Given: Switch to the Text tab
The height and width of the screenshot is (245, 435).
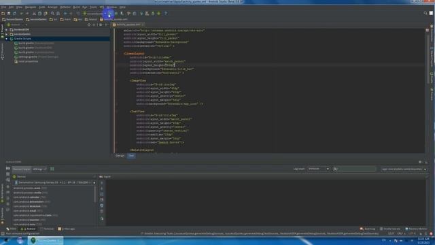Looking at the screenshot, I should coord(131,156).
